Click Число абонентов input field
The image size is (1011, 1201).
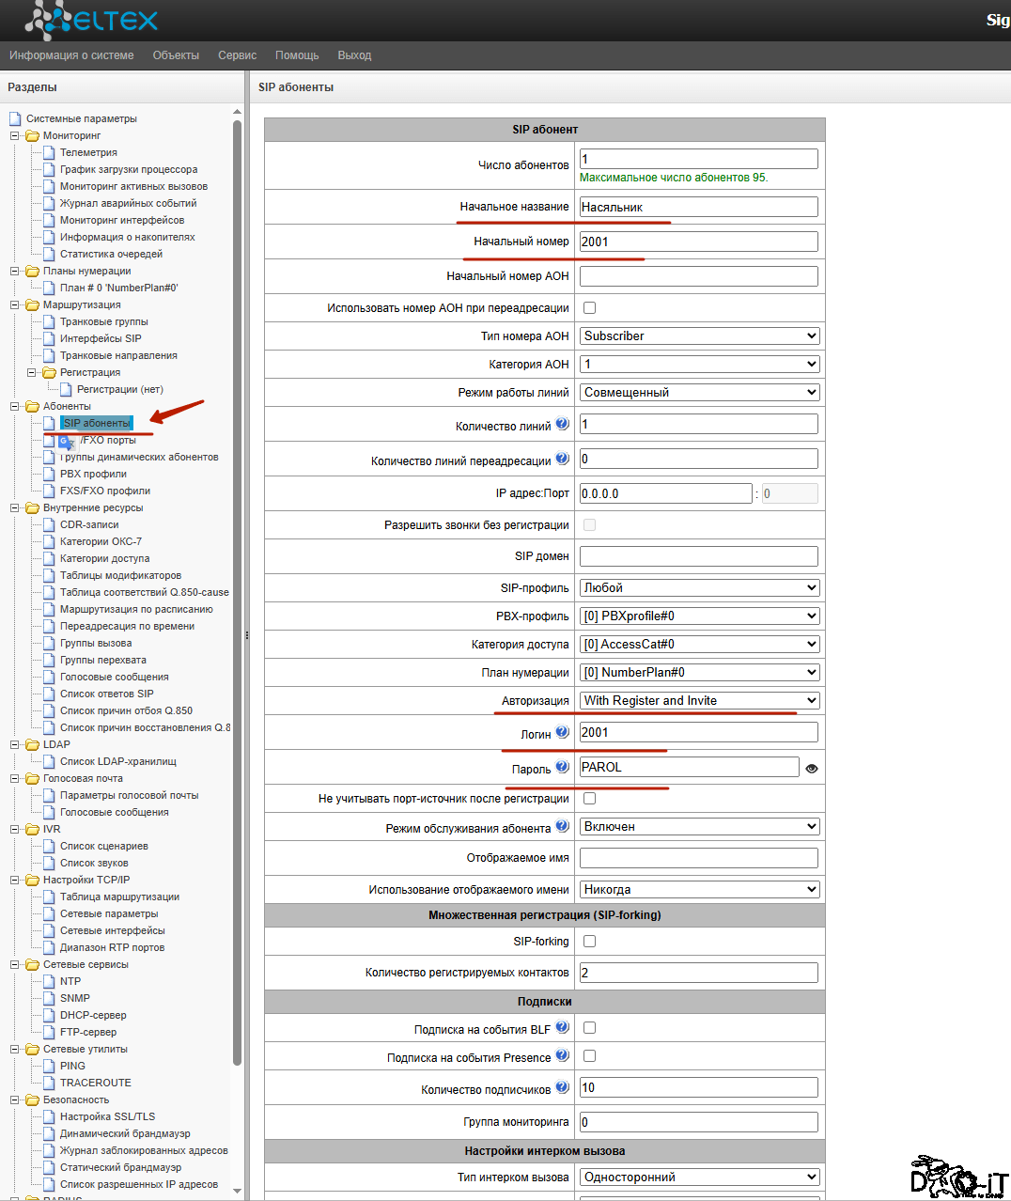point(698,159)
